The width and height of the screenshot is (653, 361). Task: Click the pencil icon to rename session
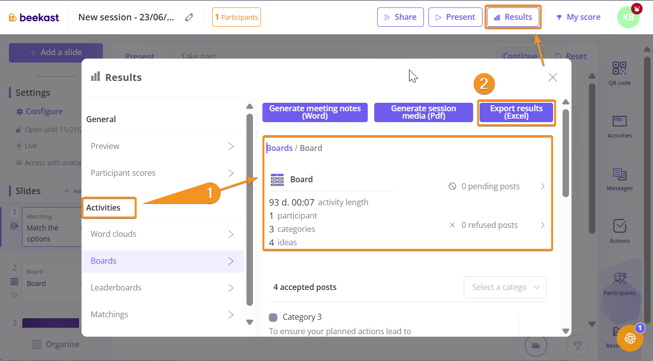189,17
